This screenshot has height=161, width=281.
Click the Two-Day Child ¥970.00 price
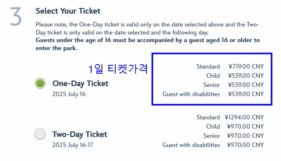(245, 127)
